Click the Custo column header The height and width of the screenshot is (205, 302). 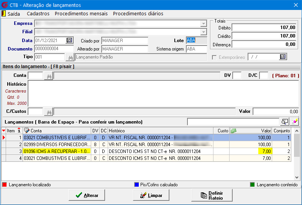[221, 131]
